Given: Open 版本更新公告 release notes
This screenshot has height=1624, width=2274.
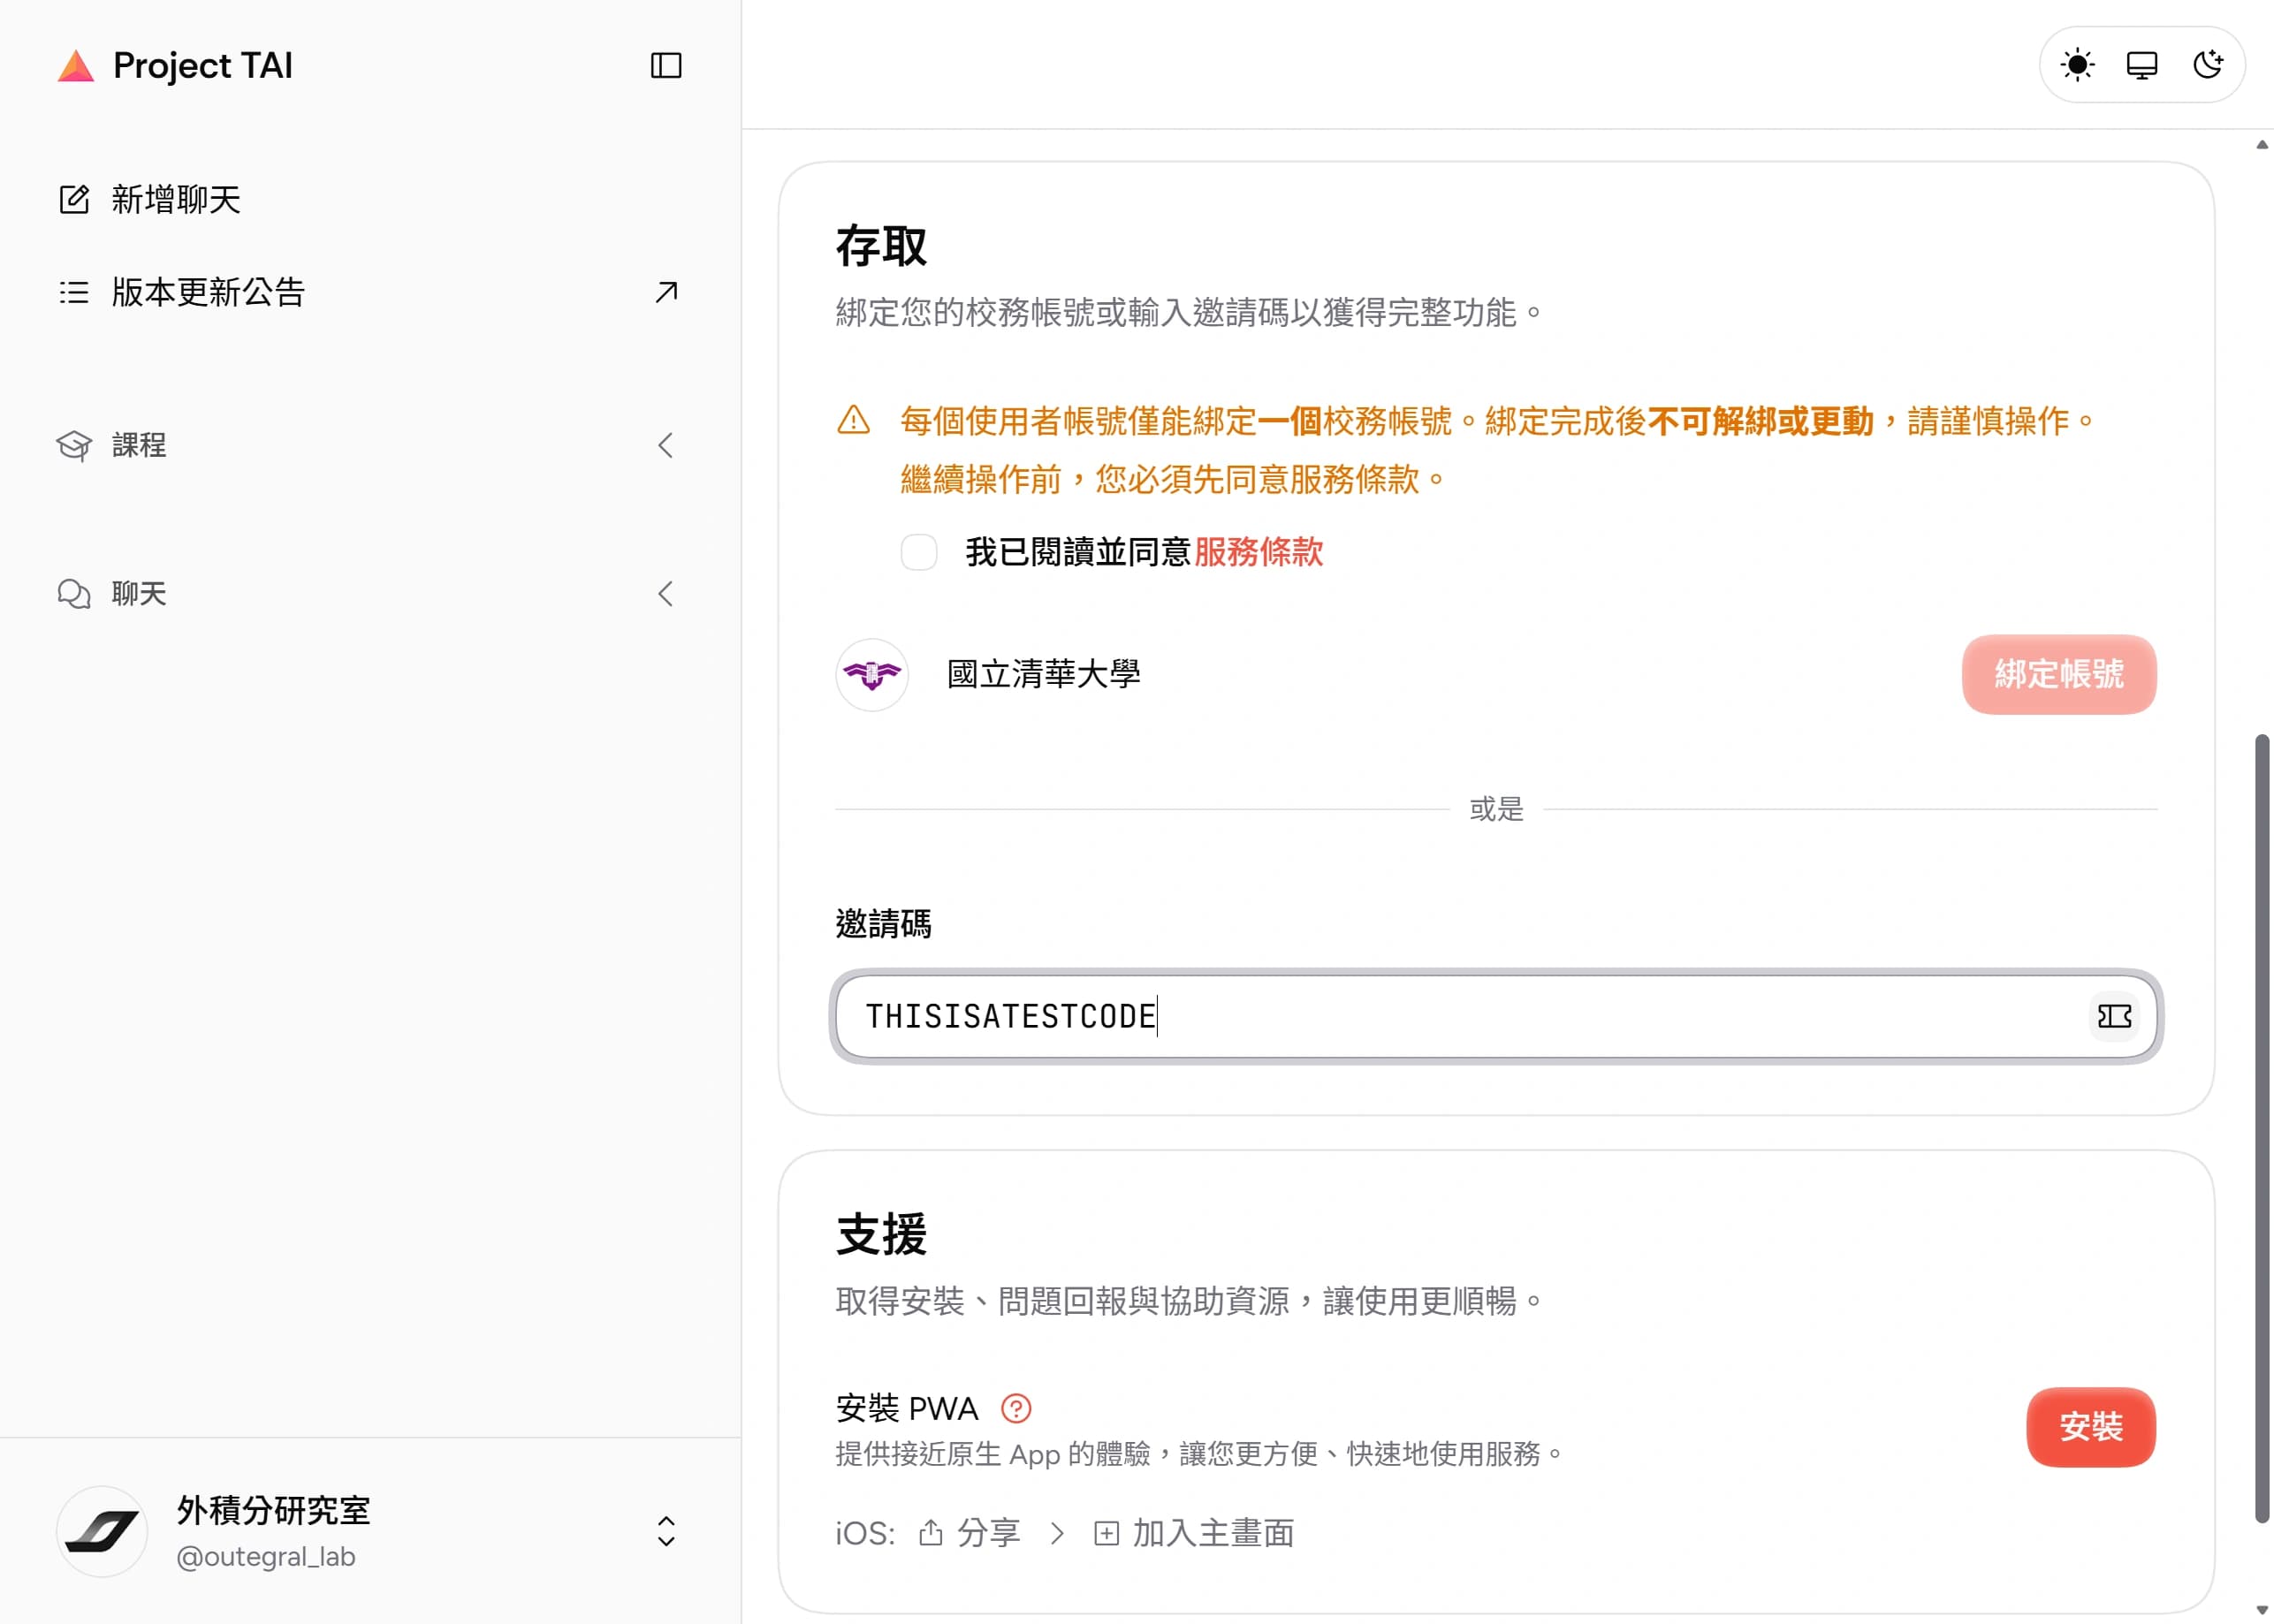Looking at the screenshot, I should click(x=370, y=292).
